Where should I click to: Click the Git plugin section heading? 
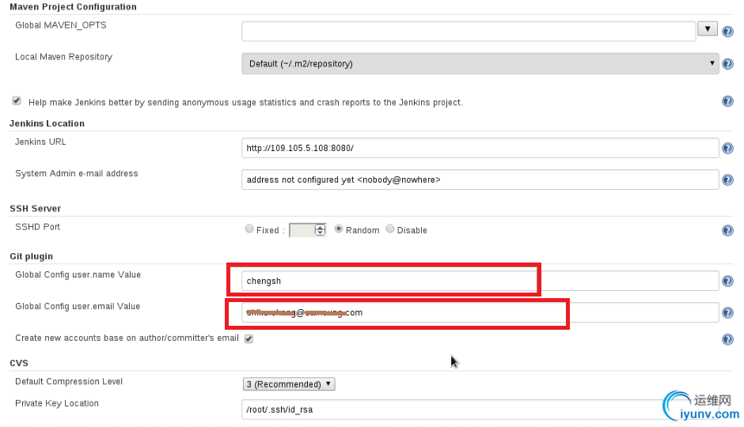click(x=32, y=256)
